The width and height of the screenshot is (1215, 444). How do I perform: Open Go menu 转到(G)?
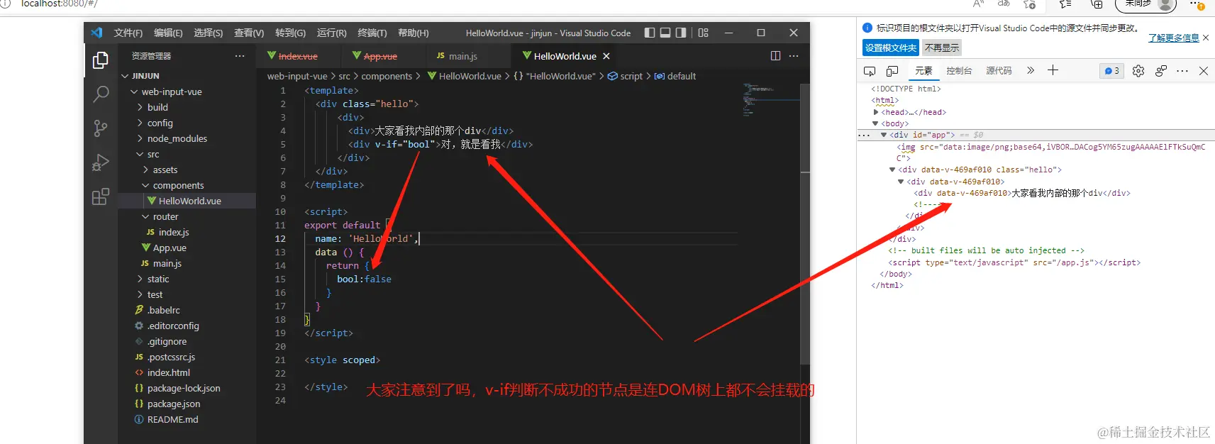pos(290,33)
